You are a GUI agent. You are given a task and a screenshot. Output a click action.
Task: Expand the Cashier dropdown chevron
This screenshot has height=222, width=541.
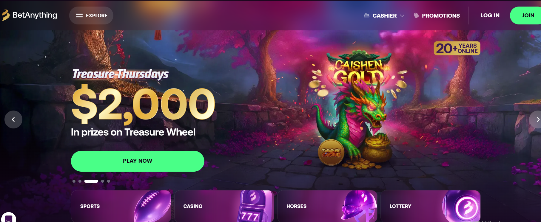coord(402,15)
